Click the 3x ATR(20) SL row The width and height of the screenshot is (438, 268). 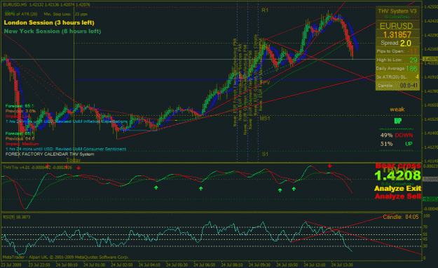[x=397, y=76]
